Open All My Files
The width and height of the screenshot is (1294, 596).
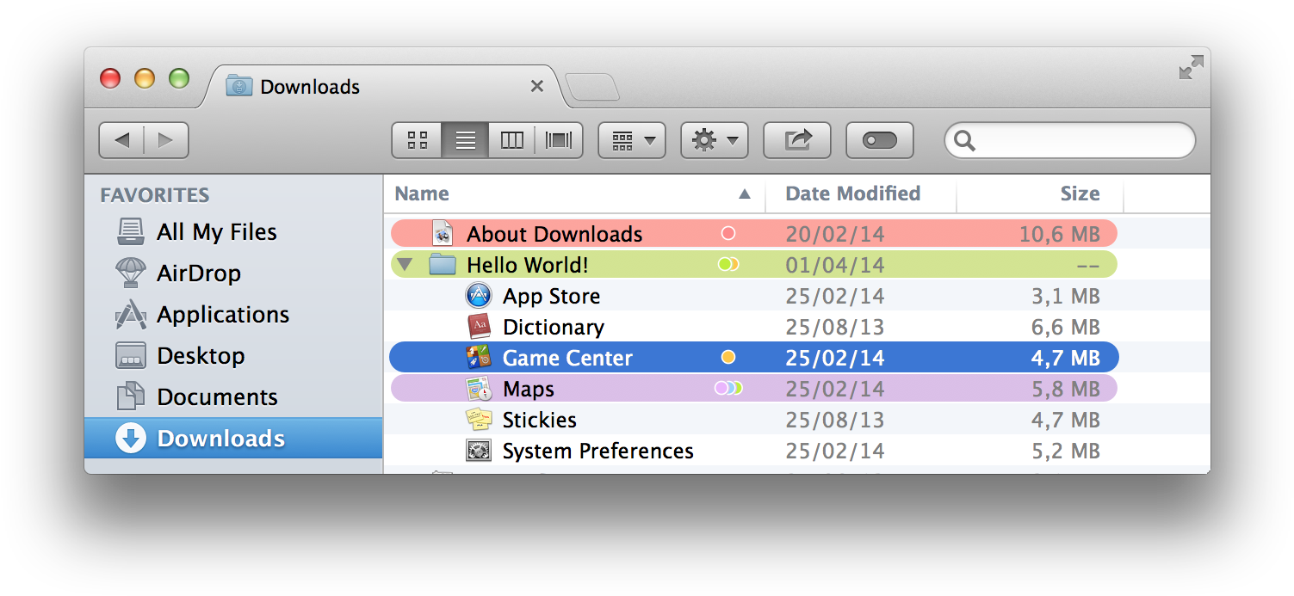[215, 231]
